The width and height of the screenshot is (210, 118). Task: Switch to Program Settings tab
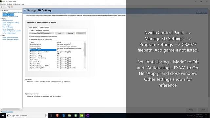[44, 27]
